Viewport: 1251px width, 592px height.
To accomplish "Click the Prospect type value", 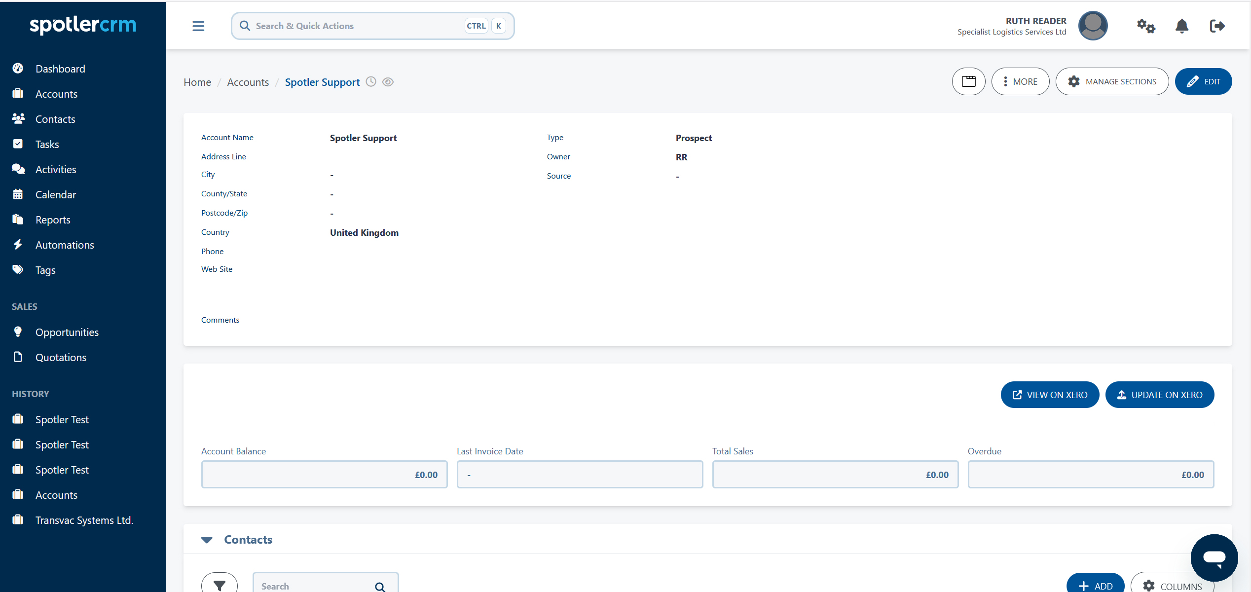I will tap(694, 138).
